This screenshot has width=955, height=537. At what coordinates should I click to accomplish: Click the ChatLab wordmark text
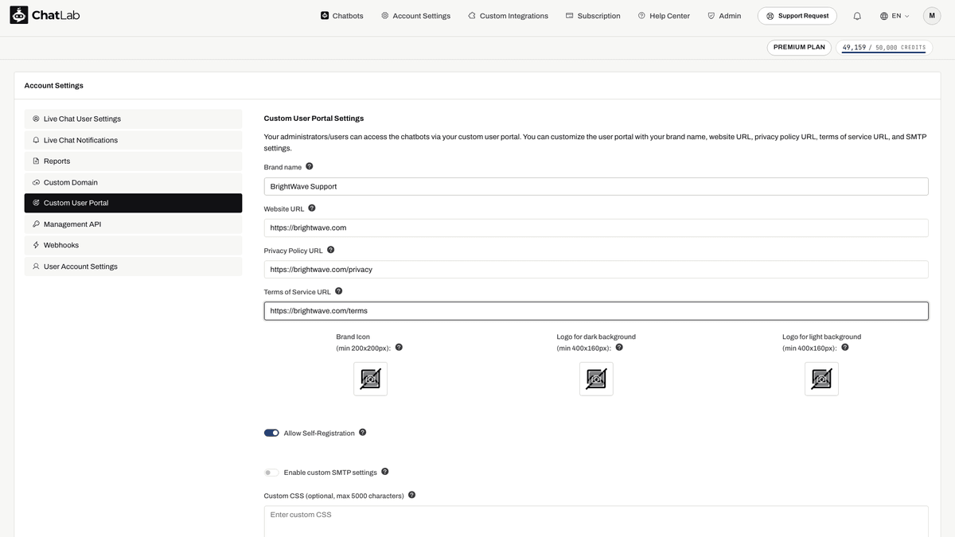[56, 15]
